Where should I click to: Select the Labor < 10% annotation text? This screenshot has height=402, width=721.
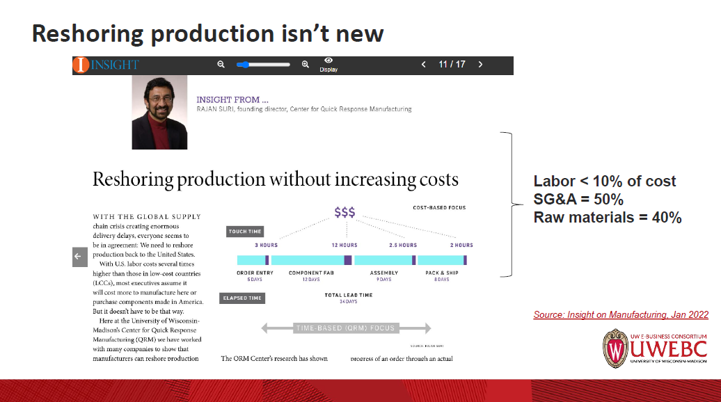pos(604,181)
